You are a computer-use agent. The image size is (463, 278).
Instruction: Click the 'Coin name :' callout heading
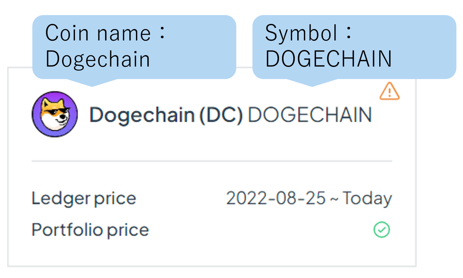click(x=106, y=33)
